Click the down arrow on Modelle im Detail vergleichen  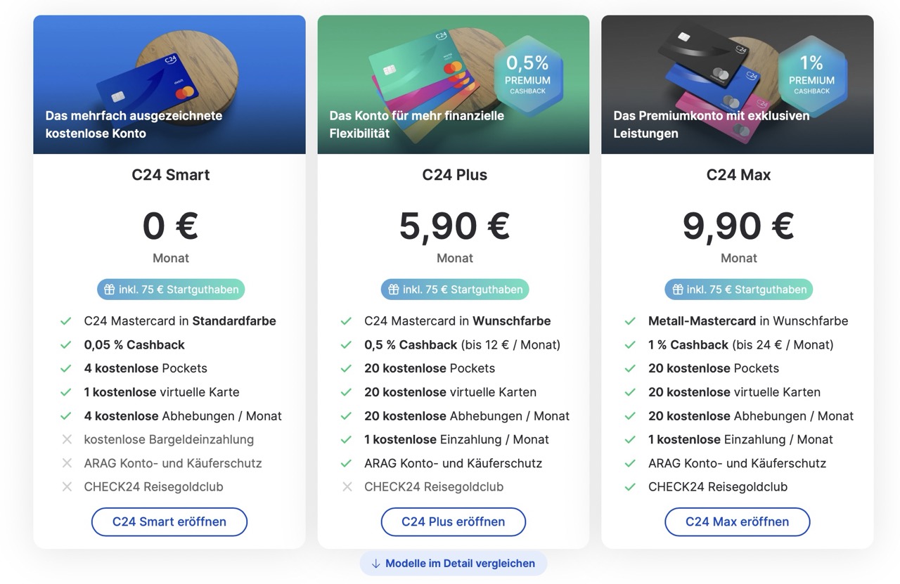(x=375, y=564)
